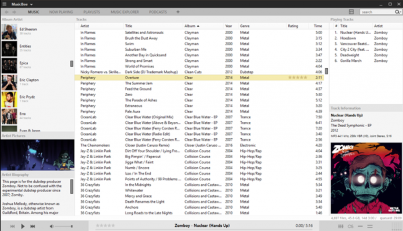Select the track "Pale Aura"

(x=132, y=112)
